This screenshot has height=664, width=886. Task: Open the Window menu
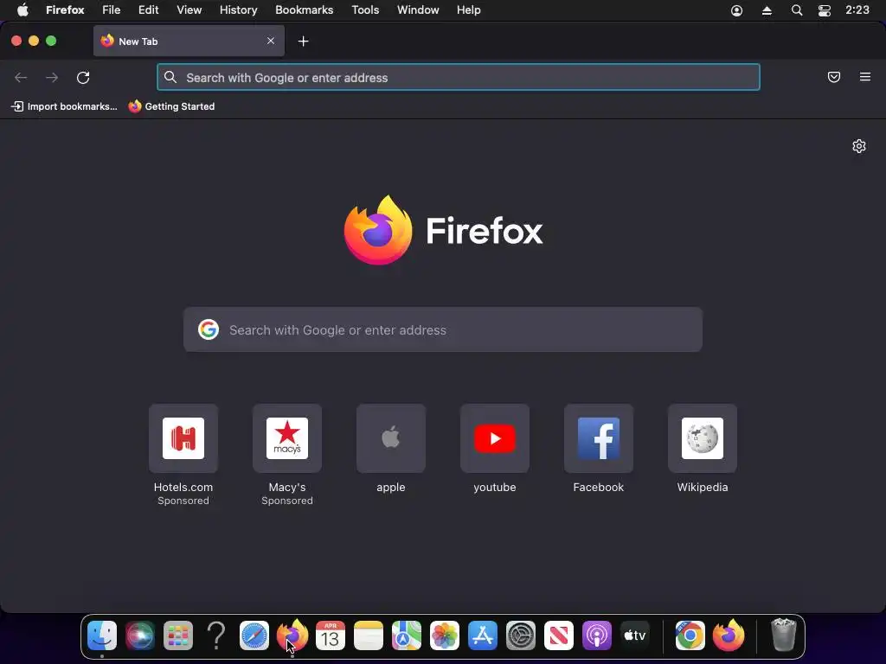[418, 10]
